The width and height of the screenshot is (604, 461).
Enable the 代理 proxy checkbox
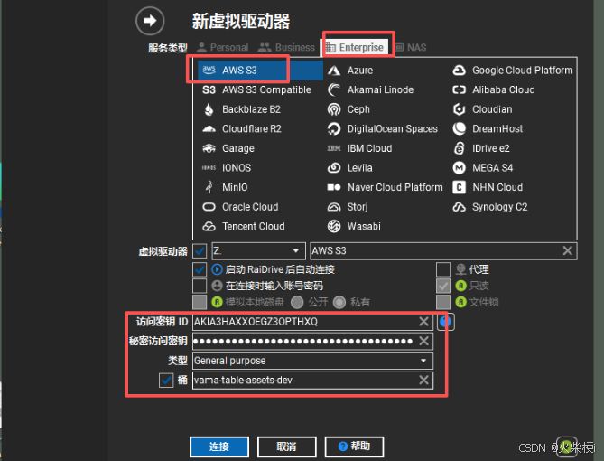[443, 269]
